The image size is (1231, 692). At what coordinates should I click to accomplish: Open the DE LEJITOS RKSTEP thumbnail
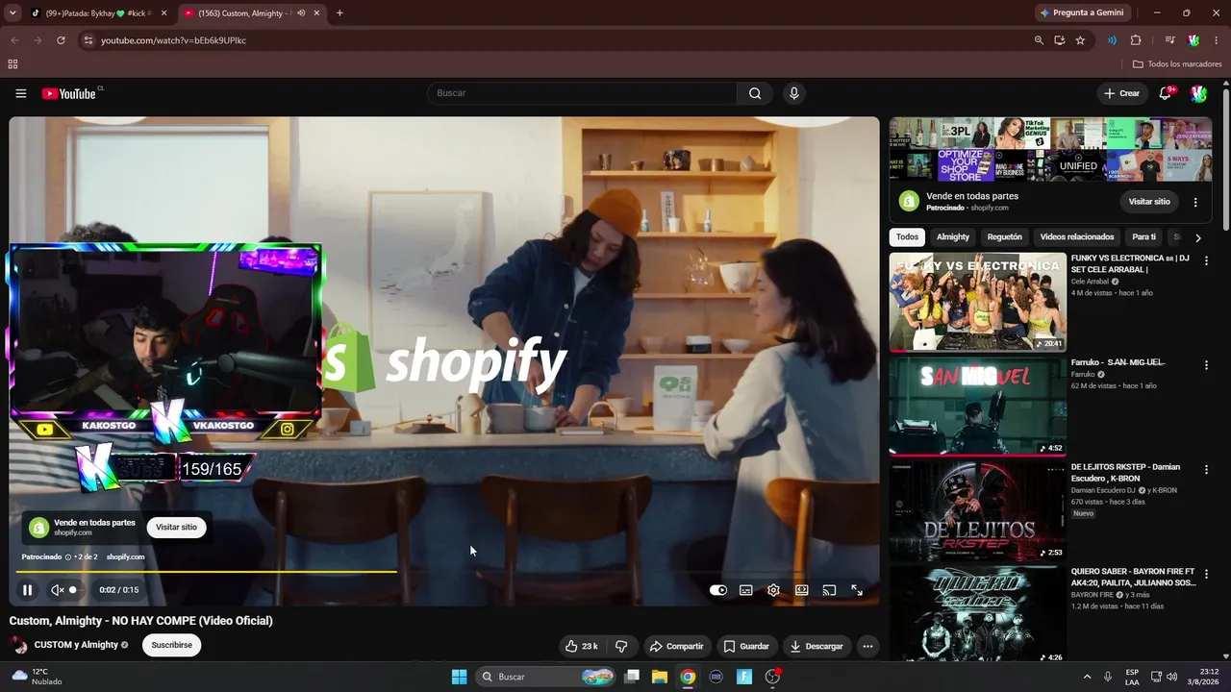point(978,511)
